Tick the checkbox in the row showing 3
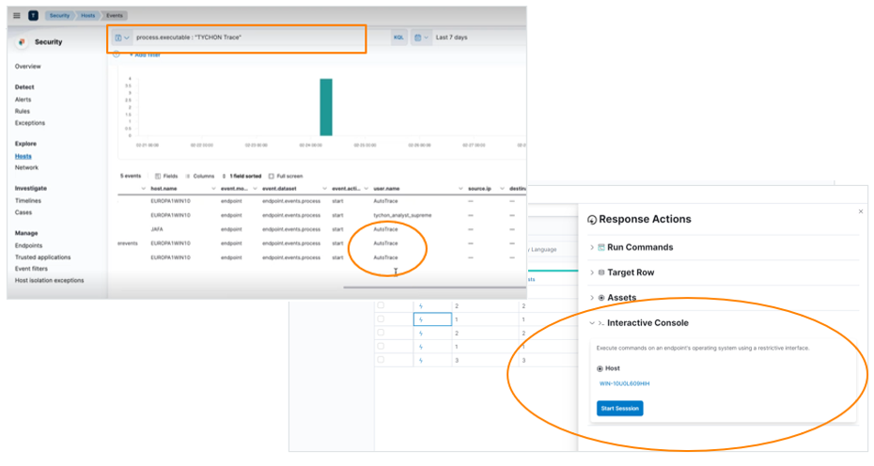874x466 pixels. (381, 360)
